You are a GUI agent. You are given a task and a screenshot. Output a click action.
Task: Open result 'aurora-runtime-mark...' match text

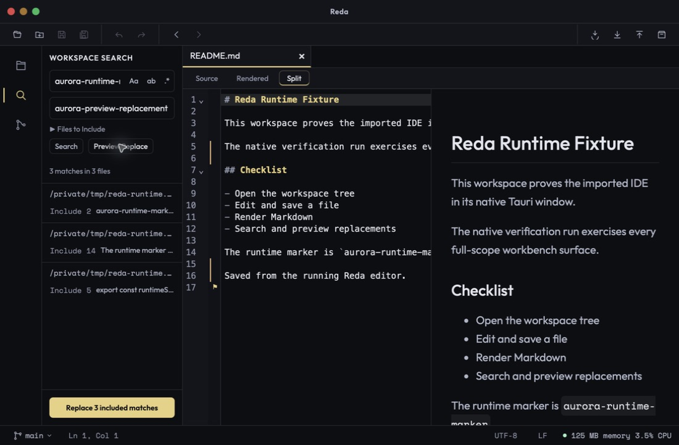pos(134,211)
